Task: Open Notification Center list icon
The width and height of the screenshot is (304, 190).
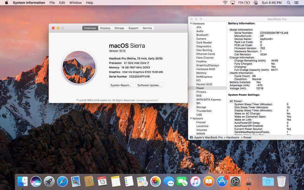Action: [x=296, y=3]
